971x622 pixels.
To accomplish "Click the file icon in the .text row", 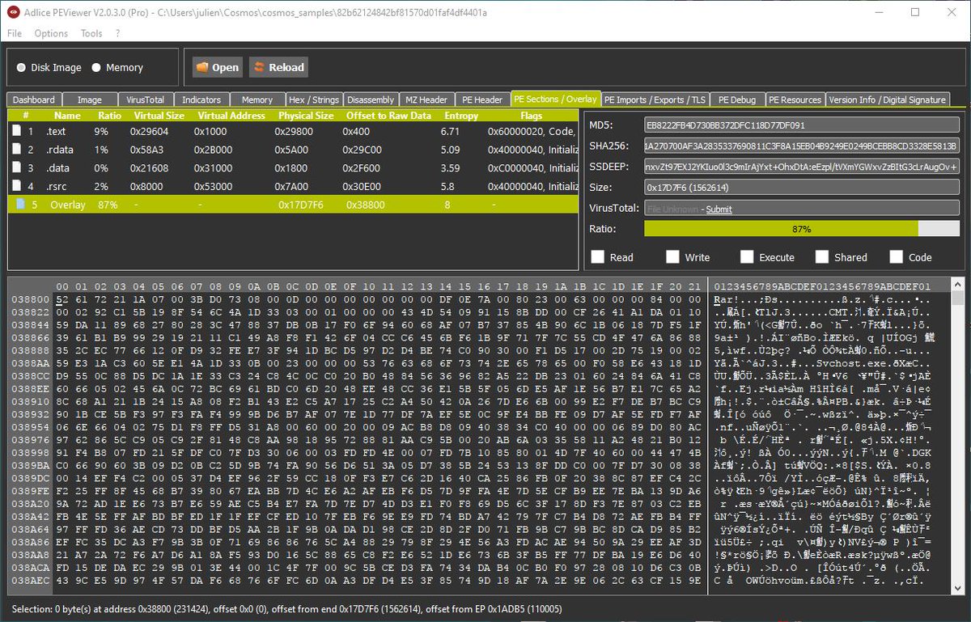I will pos(19,131).
